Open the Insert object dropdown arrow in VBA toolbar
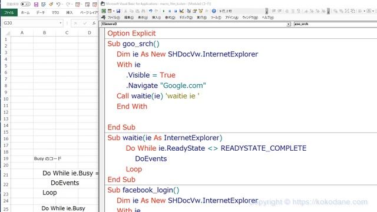 click(114, 11)
